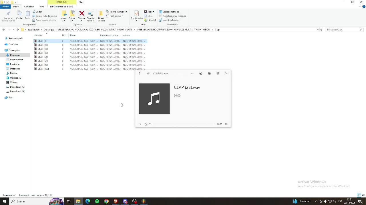This screenshot has width=366, height=205.
Task: Select the CLAP (100) file
Action: click(x=43, y=69)
